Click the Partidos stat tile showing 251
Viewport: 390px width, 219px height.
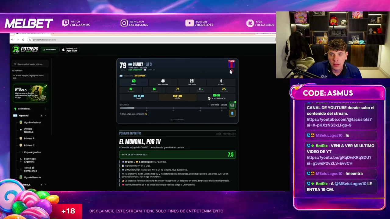coord(192,82)
